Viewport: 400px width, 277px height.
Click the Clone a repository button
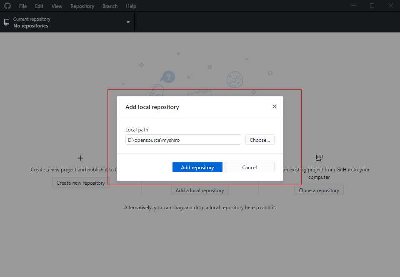(319, 190)
